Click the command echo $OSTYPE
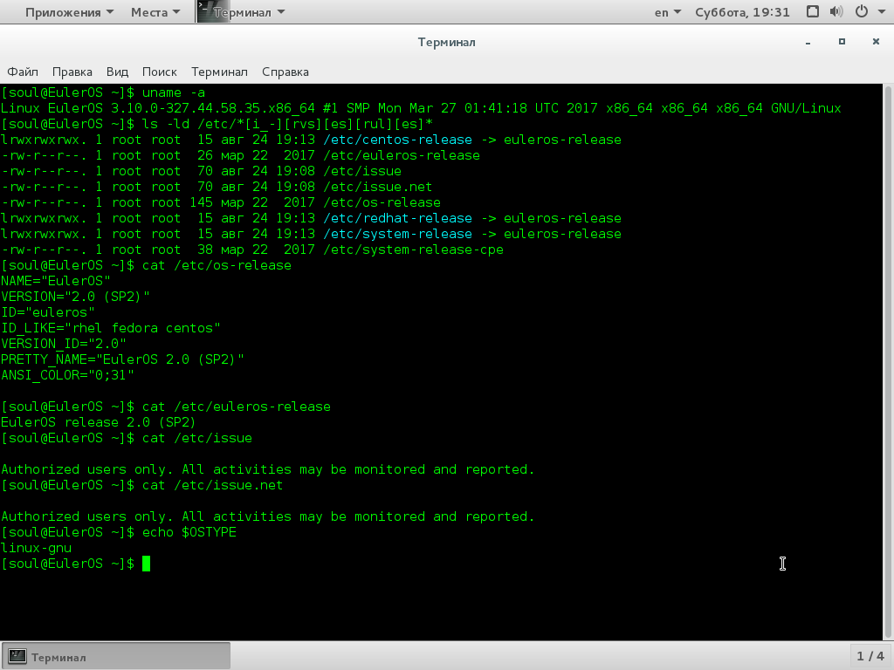 tap(189, 532)
